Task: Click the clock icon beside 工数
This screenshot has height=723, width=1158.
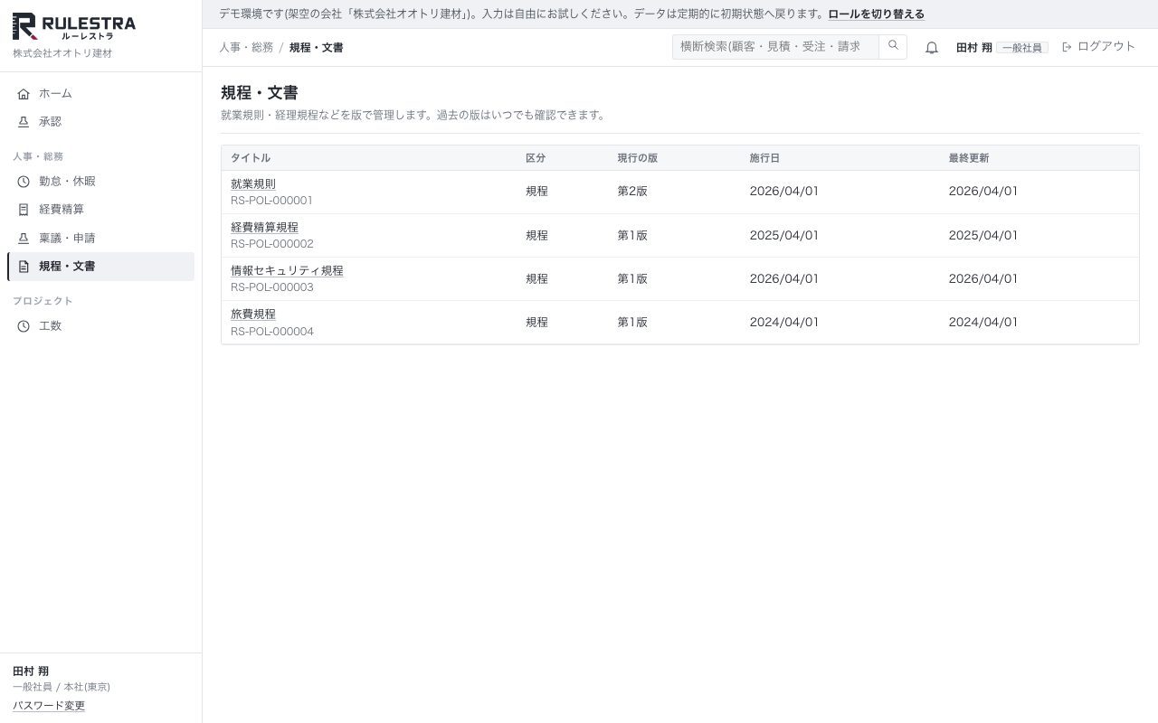Action: (24, 326)
